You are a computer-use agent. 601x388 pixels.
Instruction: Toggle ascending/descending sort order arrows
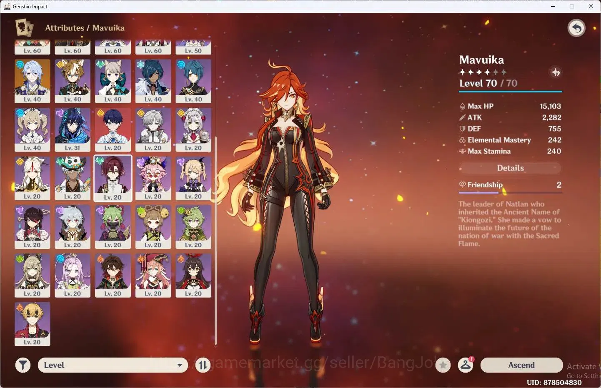(x=203, y=365)
